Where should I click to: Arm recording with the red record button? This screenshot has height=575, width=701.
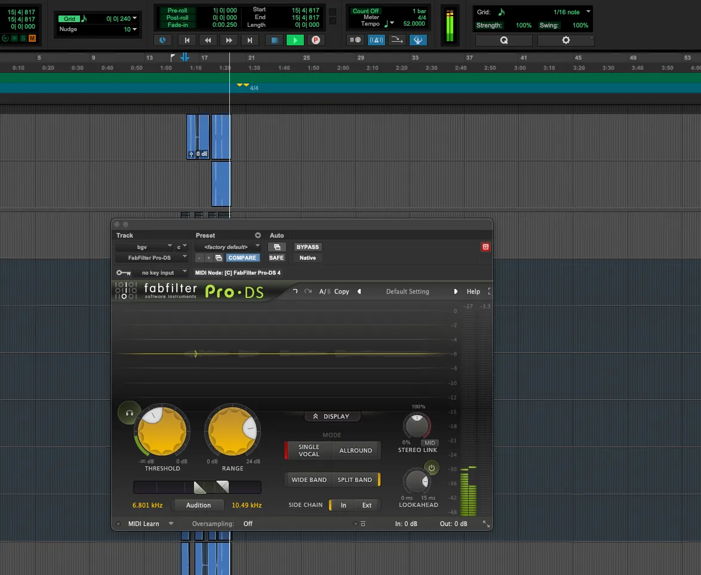[x=315, y=40]
